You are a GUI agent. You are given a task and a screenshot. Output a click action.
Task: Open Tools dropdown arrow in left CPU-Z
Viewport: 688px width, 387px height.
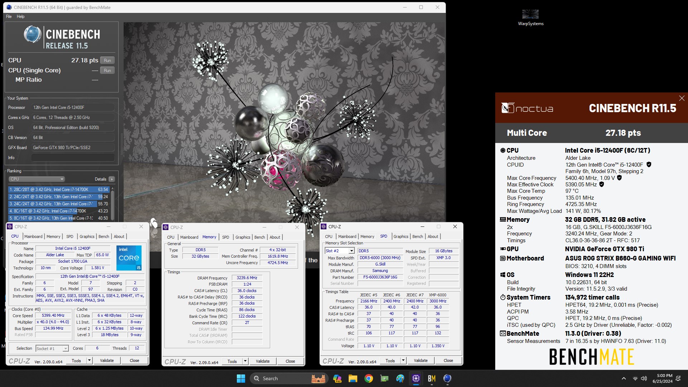tap(89, 361)
